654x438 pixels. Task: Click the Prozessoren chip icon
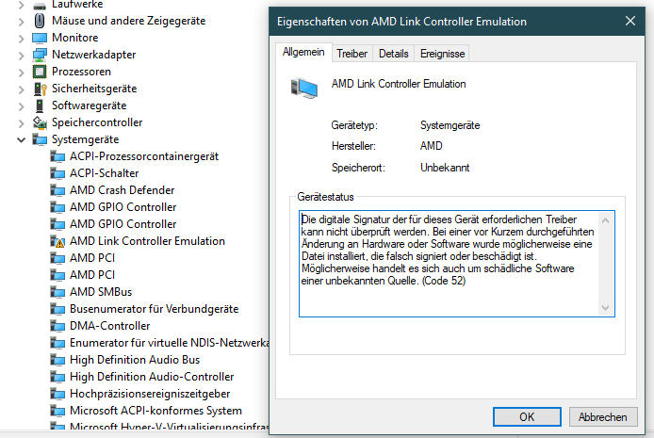40,72
